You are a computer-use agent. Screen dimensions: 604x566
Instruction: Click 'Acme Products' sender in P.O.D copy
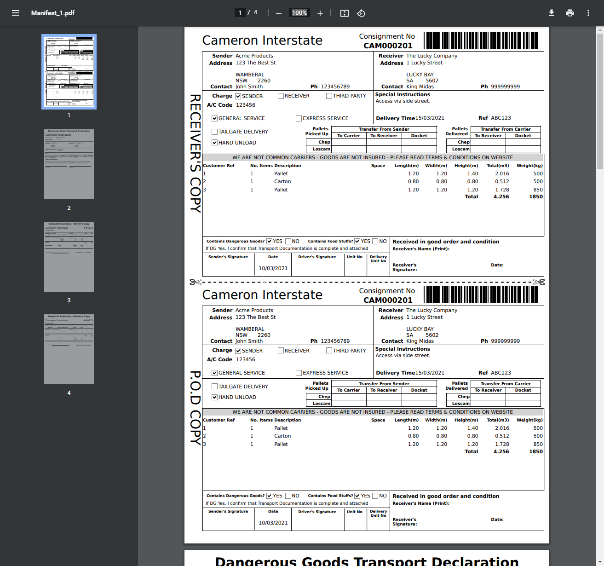(x=254, y=311)
